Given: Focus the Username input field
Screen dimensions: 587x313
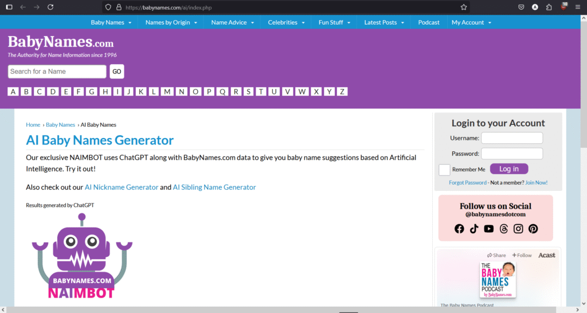Looking at the screenshot, I should point(512,138).
